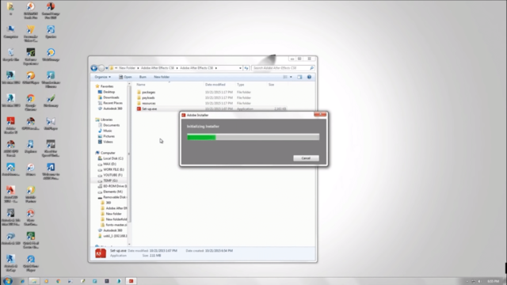
Task: Click the taskbar clock
Action: click(x=493, y=281)
